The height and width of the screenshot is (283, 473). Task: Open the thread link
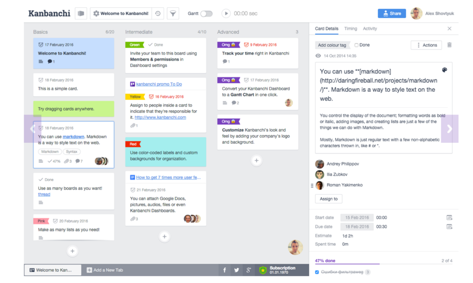tap(44, 194)
